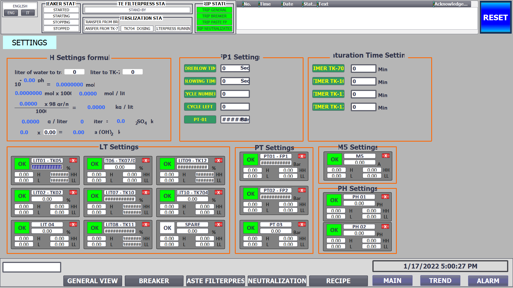Viewport: 513px width, 288px height.
Task: Click red X on LIT07 - TK10
Action: click(146, 193)
